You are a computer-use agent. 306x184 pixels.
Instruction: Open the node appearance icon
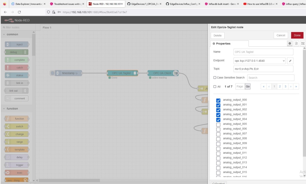click(303, 44)
